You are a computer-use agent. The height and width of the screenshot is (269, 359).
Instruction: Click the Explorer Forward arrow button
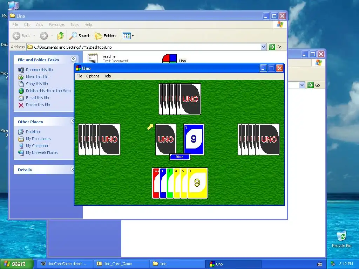(44, 36)
